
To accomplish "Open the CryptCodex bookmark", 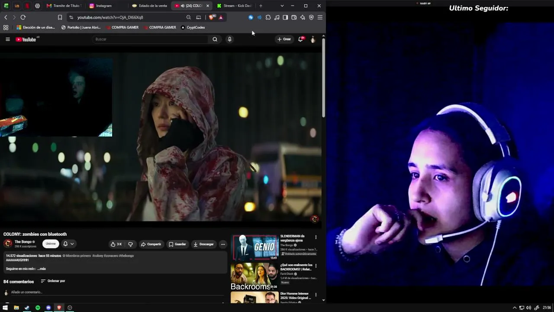I will point(193,27).
